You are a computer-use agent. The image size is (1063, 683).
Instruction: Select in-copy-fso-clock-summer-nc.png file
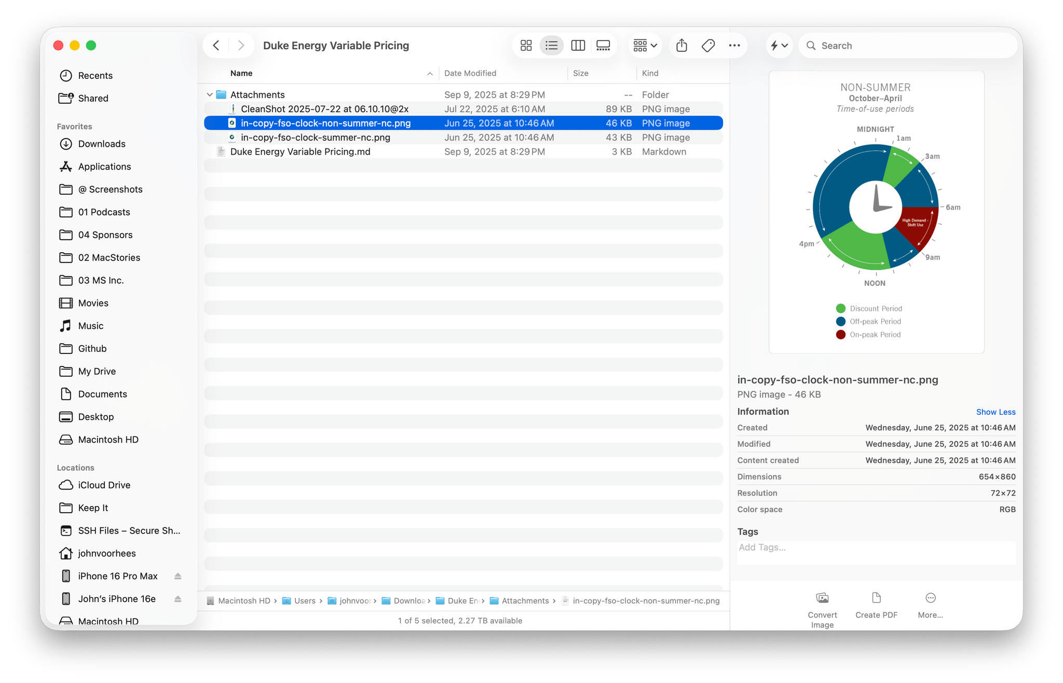pos(463,138)
